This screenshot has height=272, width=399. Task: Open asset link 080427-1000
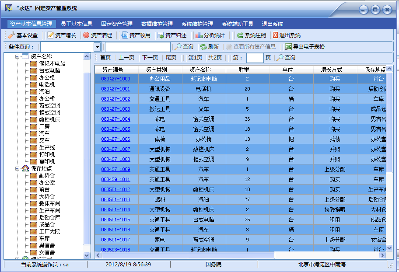[x=115, y=79]
